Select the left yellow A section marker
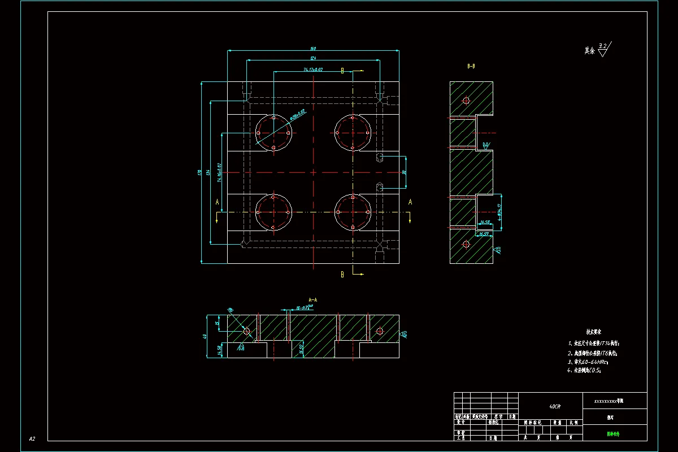The image size is (678, 452). tap(218, 202)
